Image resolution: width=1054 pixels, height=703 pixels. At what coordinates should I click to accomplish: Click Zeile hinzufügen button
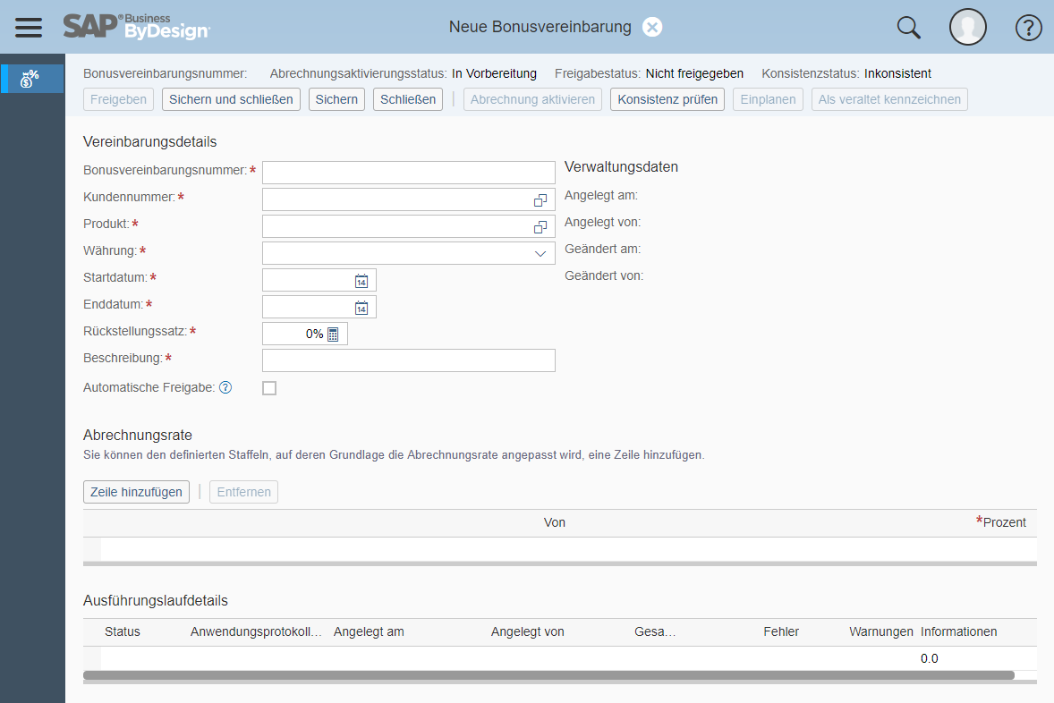point(137,492)
